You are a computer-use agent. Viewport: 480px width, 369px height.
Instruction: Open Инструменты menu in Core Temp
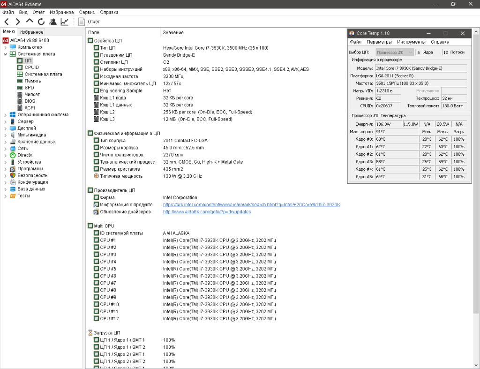(411, 42)
